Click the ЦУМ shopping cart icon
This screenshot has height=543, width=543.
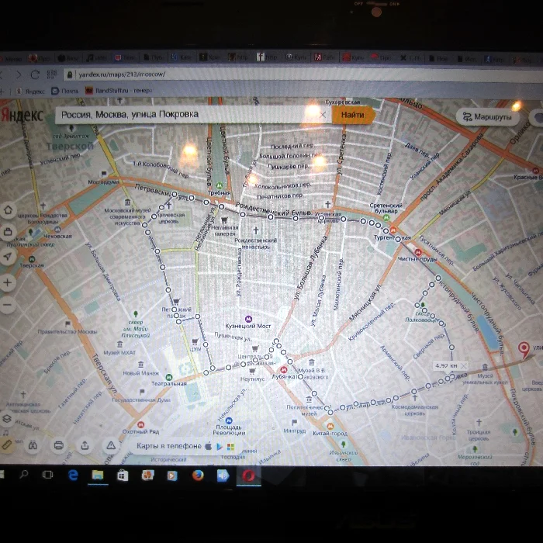(x=195, y=342)
